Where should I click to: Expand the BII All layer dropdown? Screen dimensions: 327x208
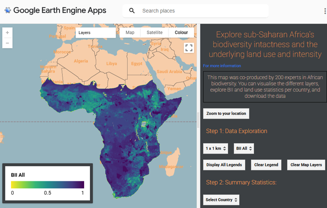point(244,149)
